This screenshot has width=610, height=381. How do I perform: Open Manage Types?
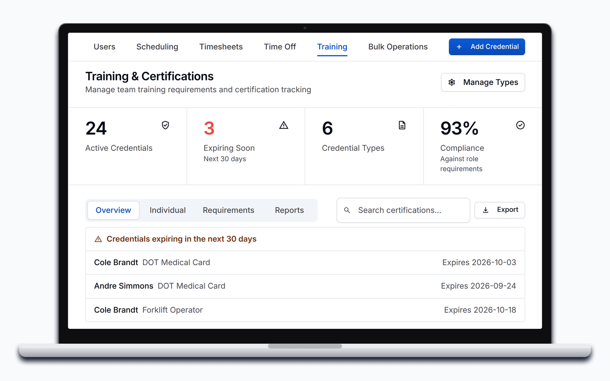(483, 82)
